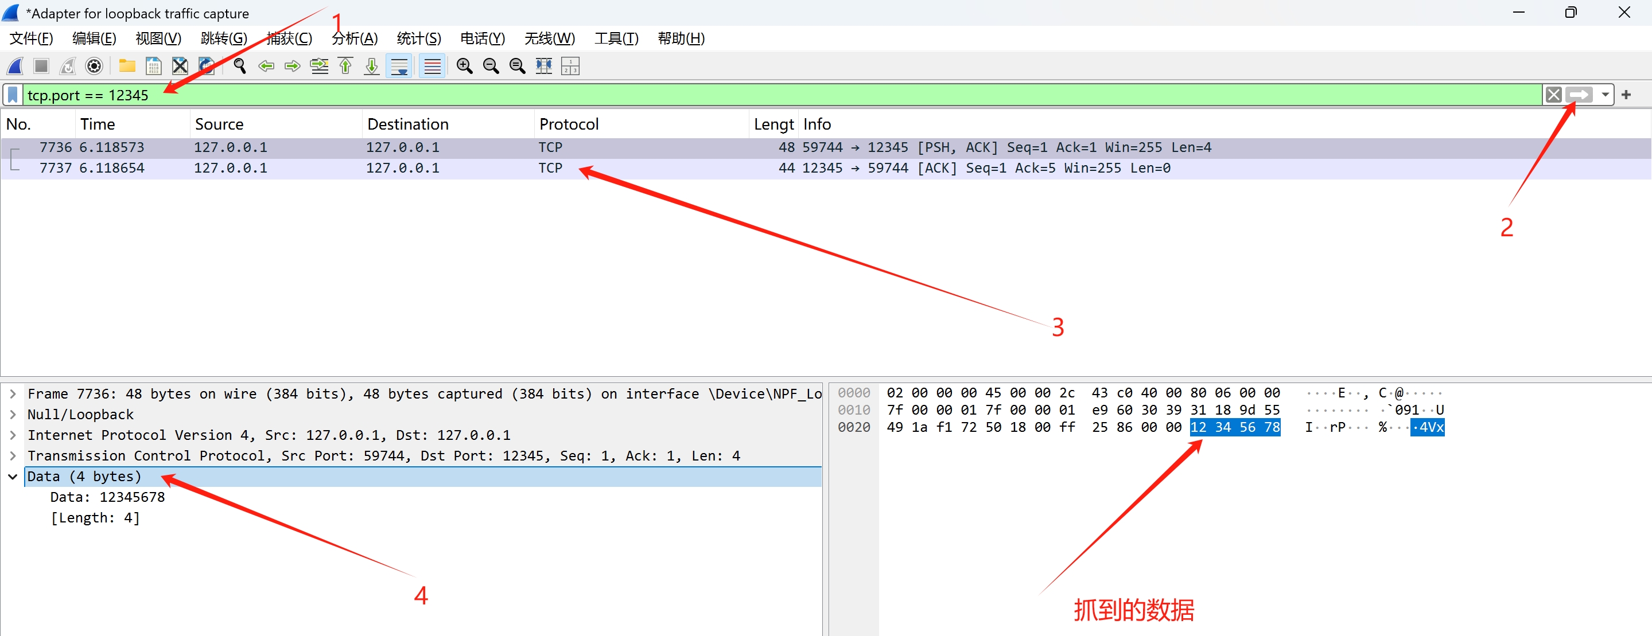Open the 统计(S) menu
Image resolution: width=1652 pixels, height=636 pixels.
(x=418, y=38)
